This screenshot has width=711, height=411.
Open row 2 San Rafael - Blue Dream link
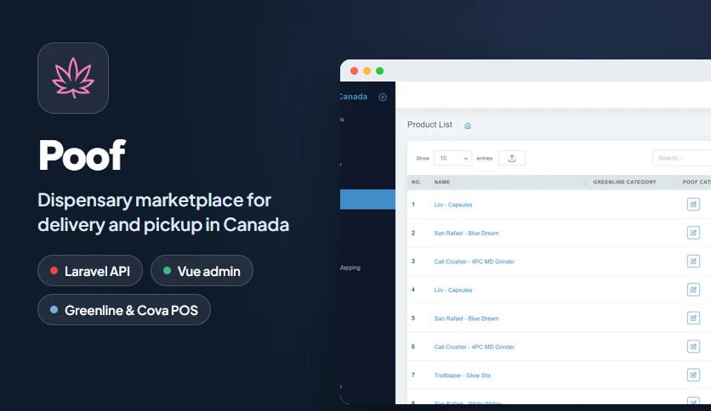coord(466,234)
